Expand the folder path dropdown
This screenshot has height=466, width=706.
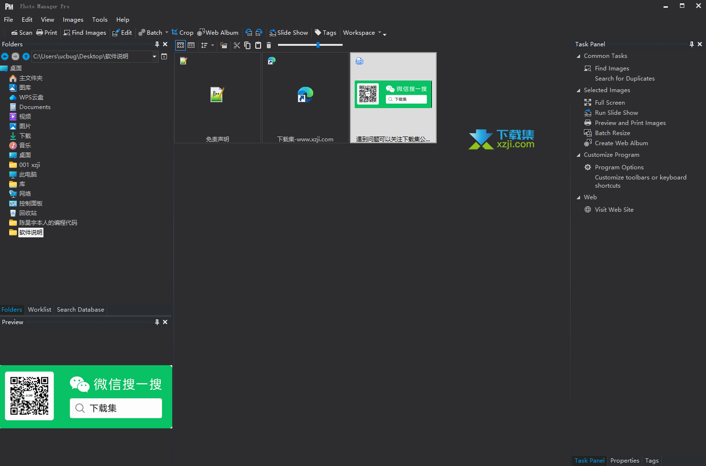[x=154, y=56]
